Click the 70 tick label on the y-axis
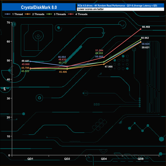Image resolution: width=166 pixels, height=166 pixels. coord(8,22)
